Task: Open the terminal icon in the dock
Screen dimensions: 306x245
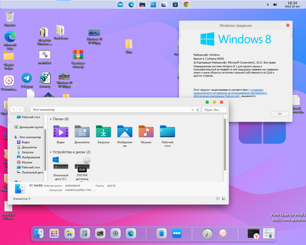Action: pyautogui.click(x=100, y=233)
